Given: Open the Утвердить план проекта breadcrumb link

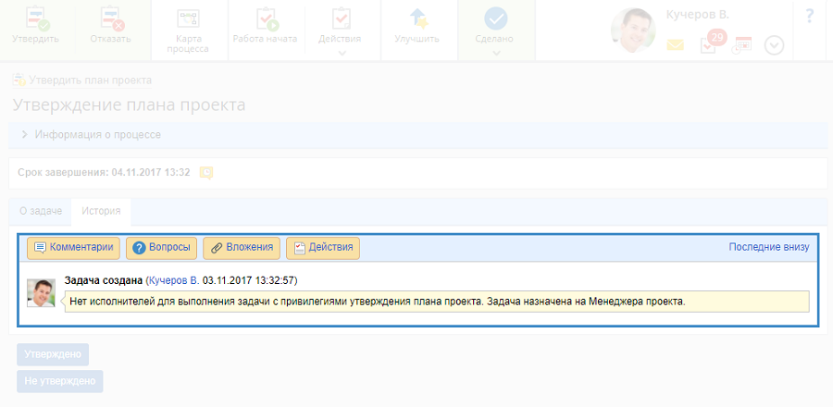Looking at the screenshot, I should tap(91, 80).
